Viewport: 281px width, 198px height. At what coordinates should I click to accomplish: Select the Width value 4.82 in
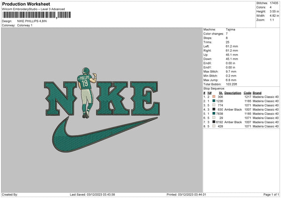274,16
